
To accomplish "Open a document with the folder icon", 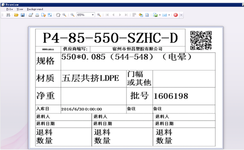I will 16,15.
